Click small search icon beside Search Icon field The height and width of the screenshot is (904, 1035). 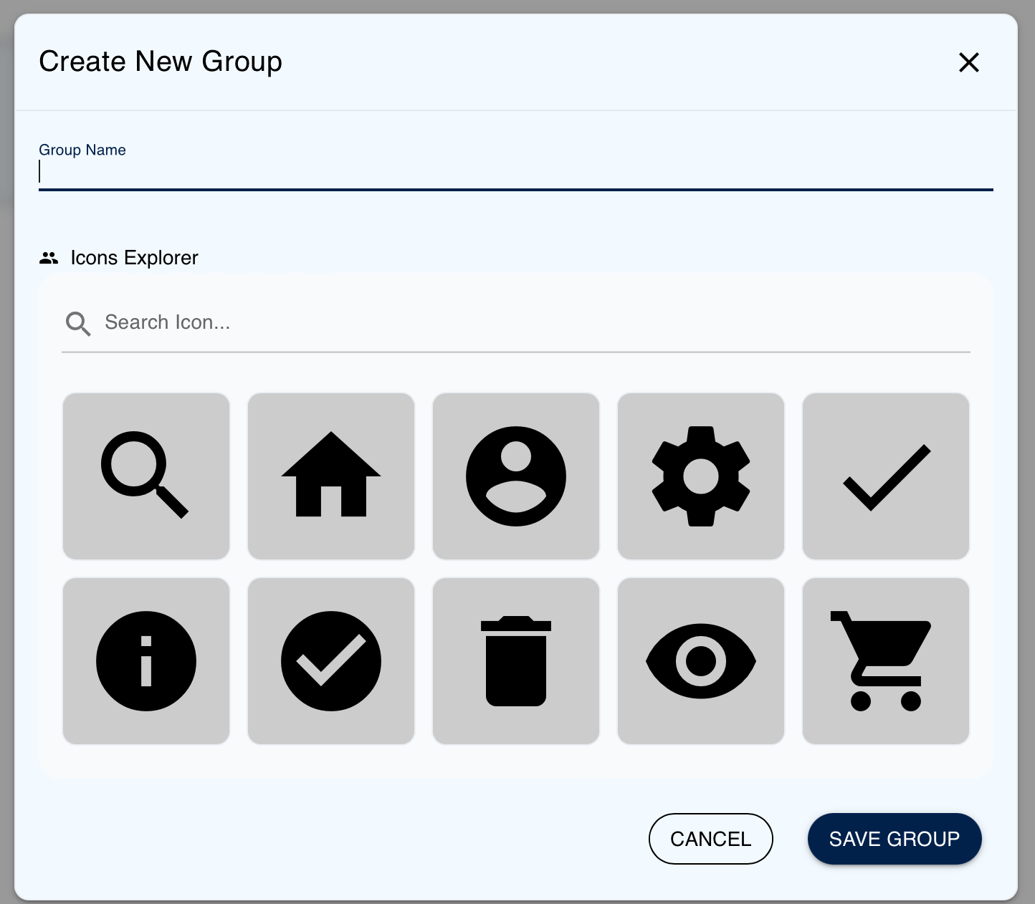[78, 324]
